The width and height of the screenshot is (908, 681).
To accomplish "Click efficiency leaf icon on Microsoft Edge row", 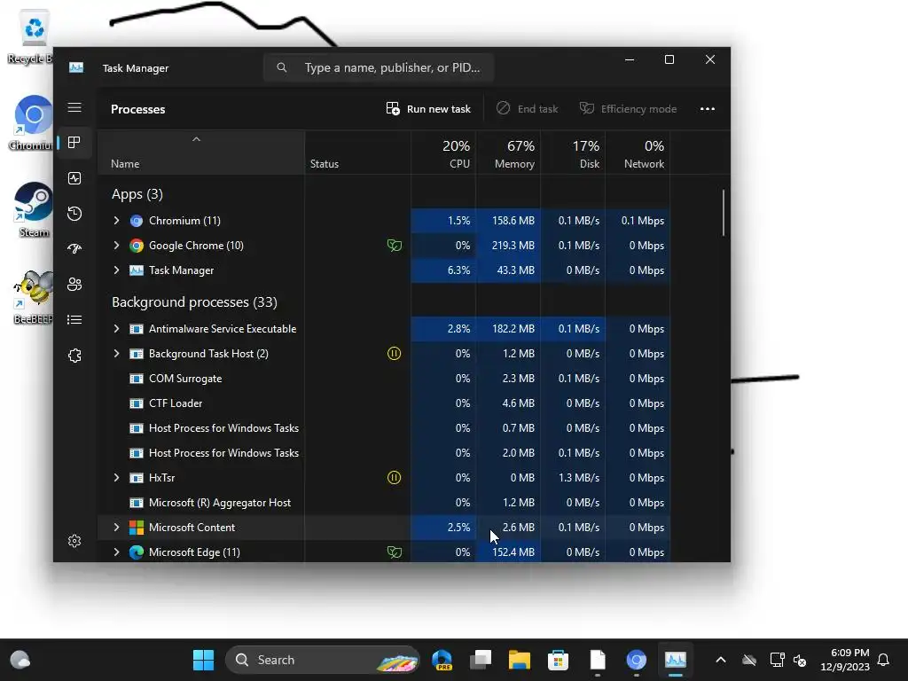I will click(x=394, y=552).
